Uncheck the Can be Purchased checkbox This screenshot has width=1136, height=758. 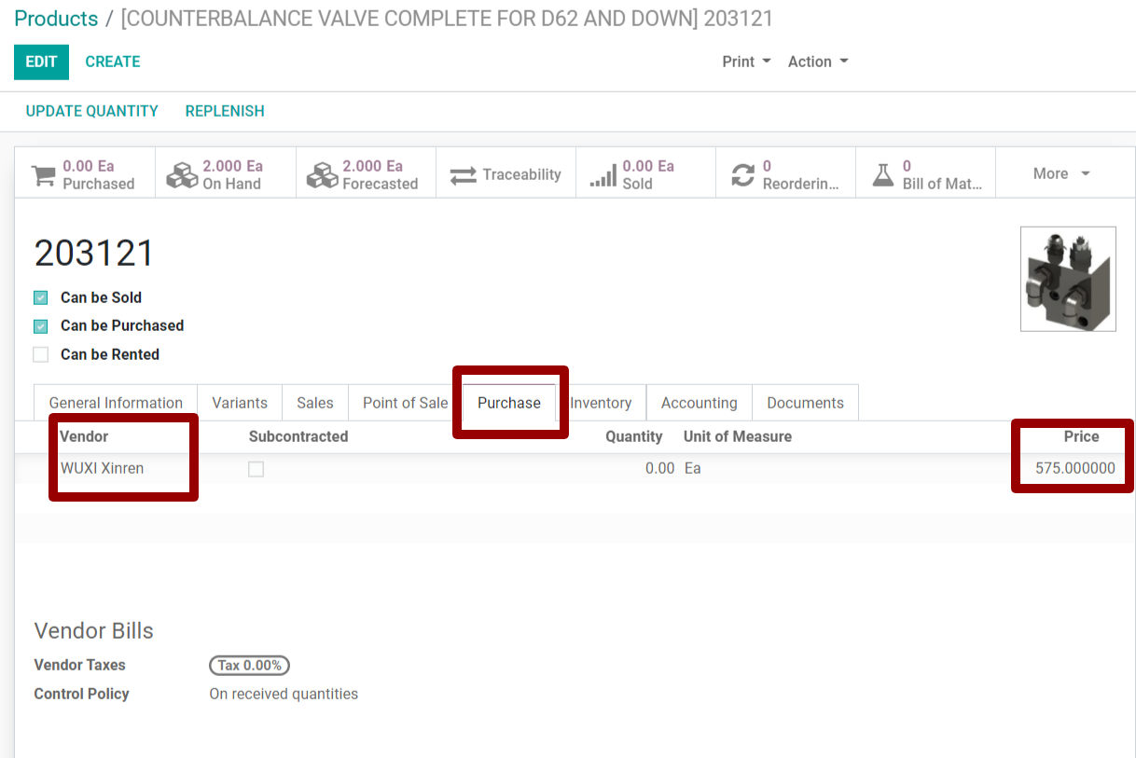(41, 326)
